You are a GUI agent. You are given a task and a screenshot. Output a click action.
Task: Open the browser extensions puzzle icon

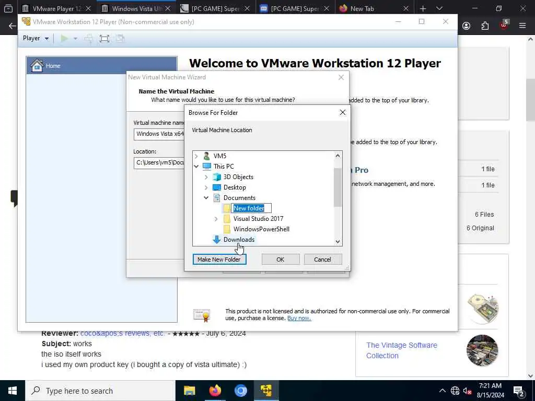pyautogui.click(x=485, y=26)
